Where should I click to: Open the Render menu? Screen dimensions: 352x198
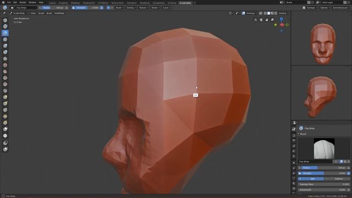(x=23, y=2)
